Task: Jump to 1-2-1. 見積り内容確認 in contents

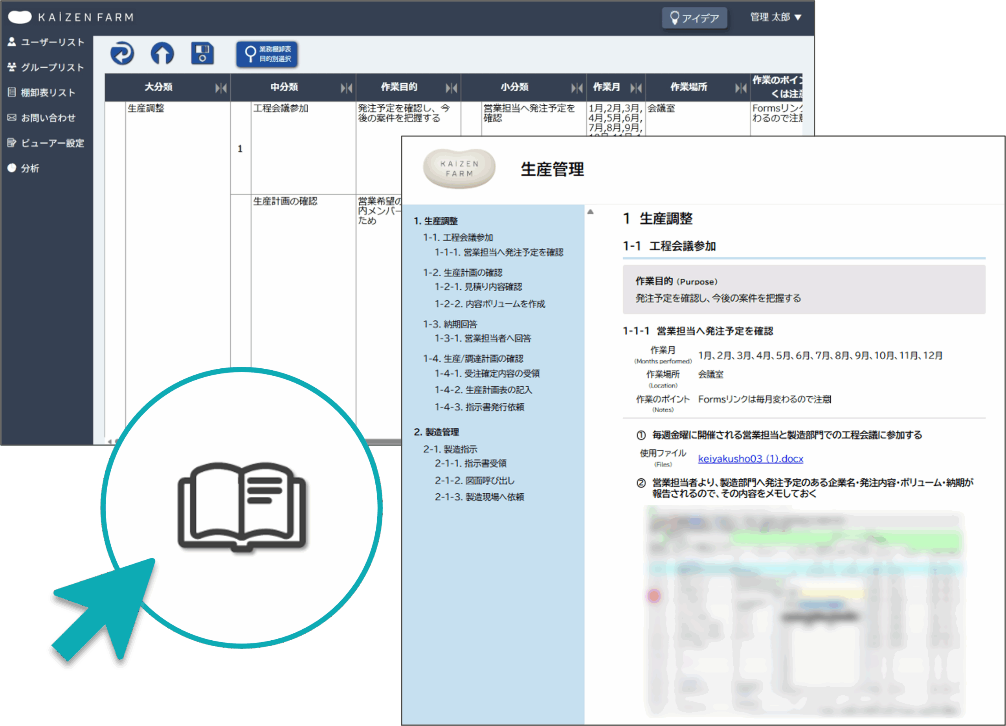Action: 478,287
